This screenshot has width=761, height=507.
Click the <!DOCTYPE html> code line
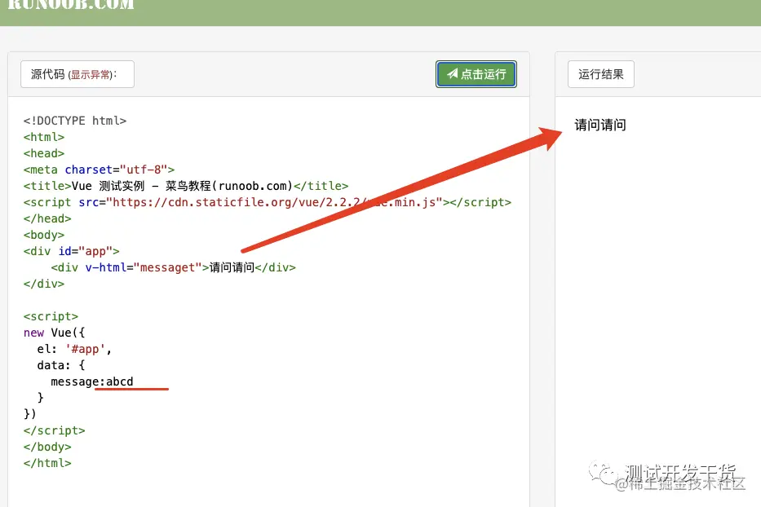click(x=75, y=121)
